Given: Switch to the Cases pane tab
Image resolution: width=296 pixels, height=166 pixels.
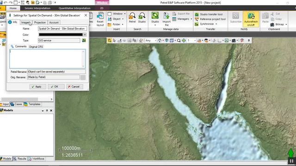Looking at the screenshot, I should 16,104.
